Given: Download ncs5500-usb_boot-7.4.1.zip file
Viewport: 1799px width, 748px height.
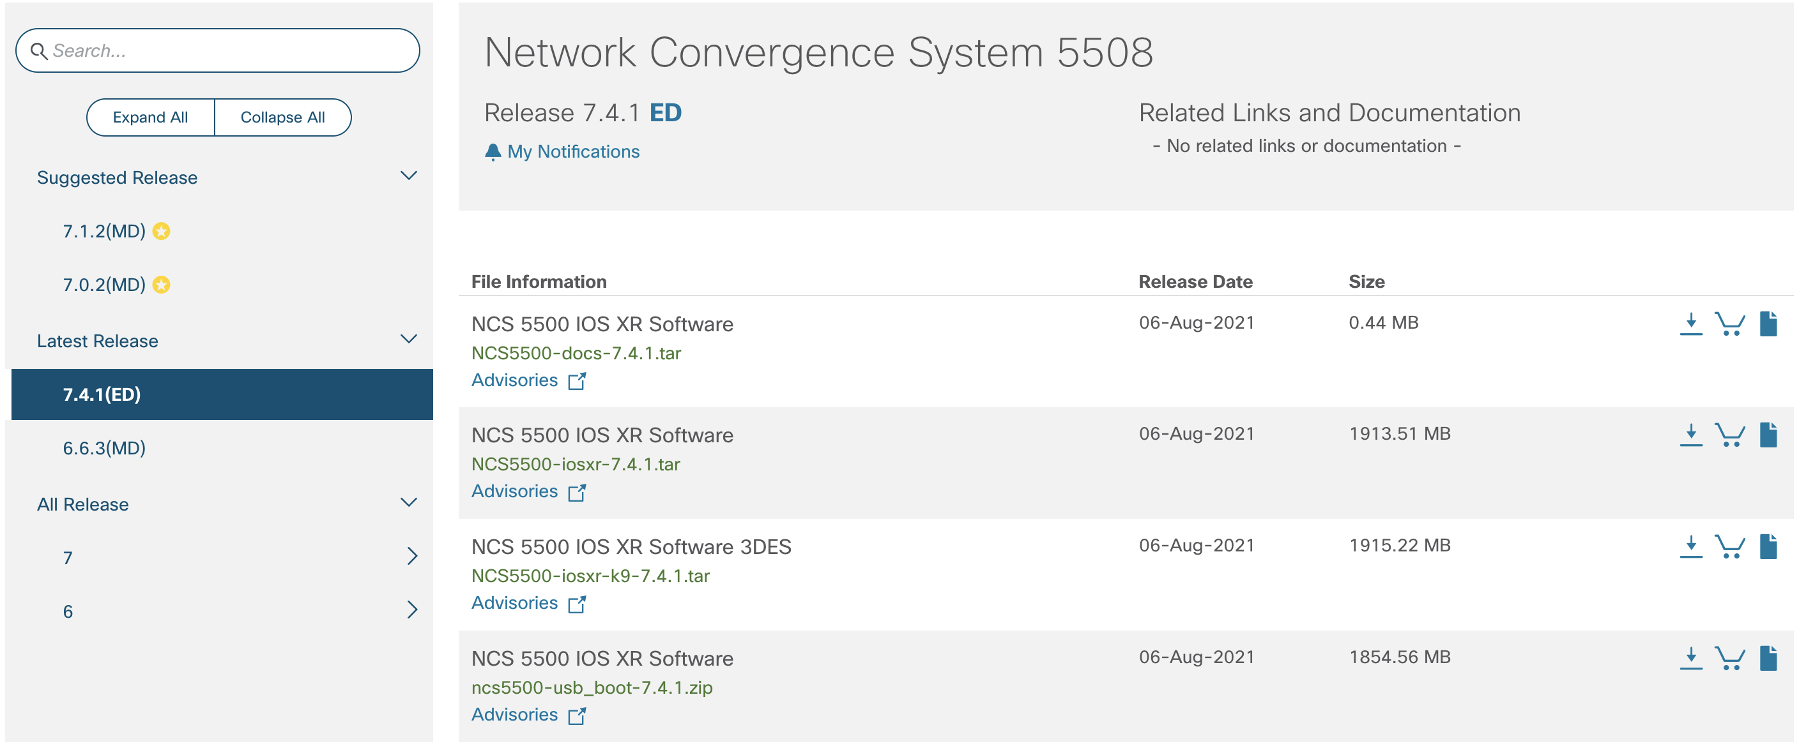Looking at the screenshot, I should (x=1691, y=658).
